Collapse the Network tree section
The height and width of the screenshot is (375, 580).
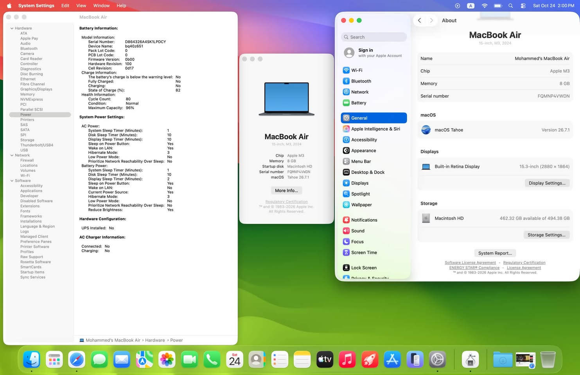click(12, 155)
